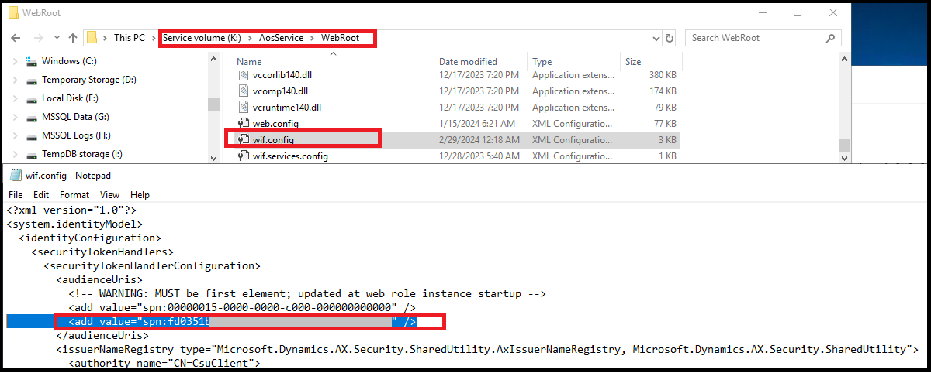
Task: Click AosService in the breadcrumb path
Action: pyautogui.click(x=285, y=38)
